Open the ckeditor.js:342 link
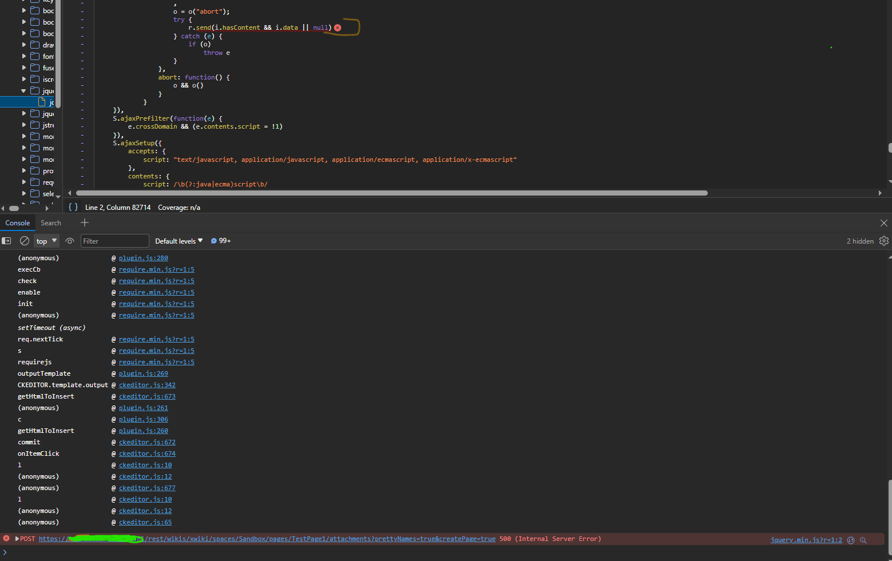This screenshot has width=892, height=561. 147,385
